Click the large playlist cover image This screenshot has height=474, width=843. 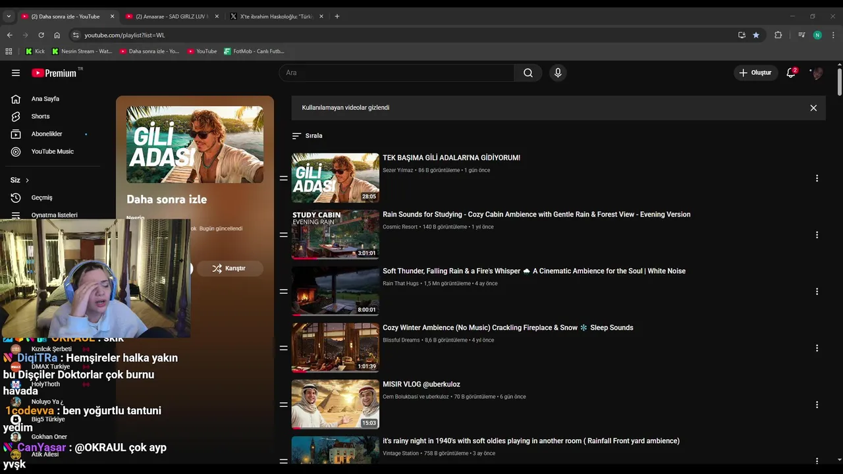coord(195,145)
